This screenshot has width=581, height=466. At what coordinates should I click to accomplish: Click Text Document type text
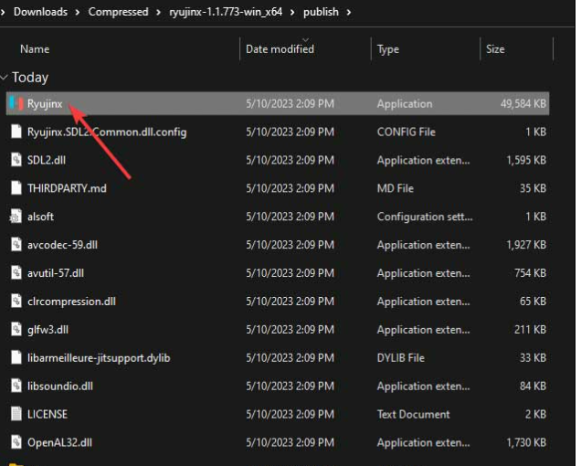pyautogui.click(x=413, y=414)
